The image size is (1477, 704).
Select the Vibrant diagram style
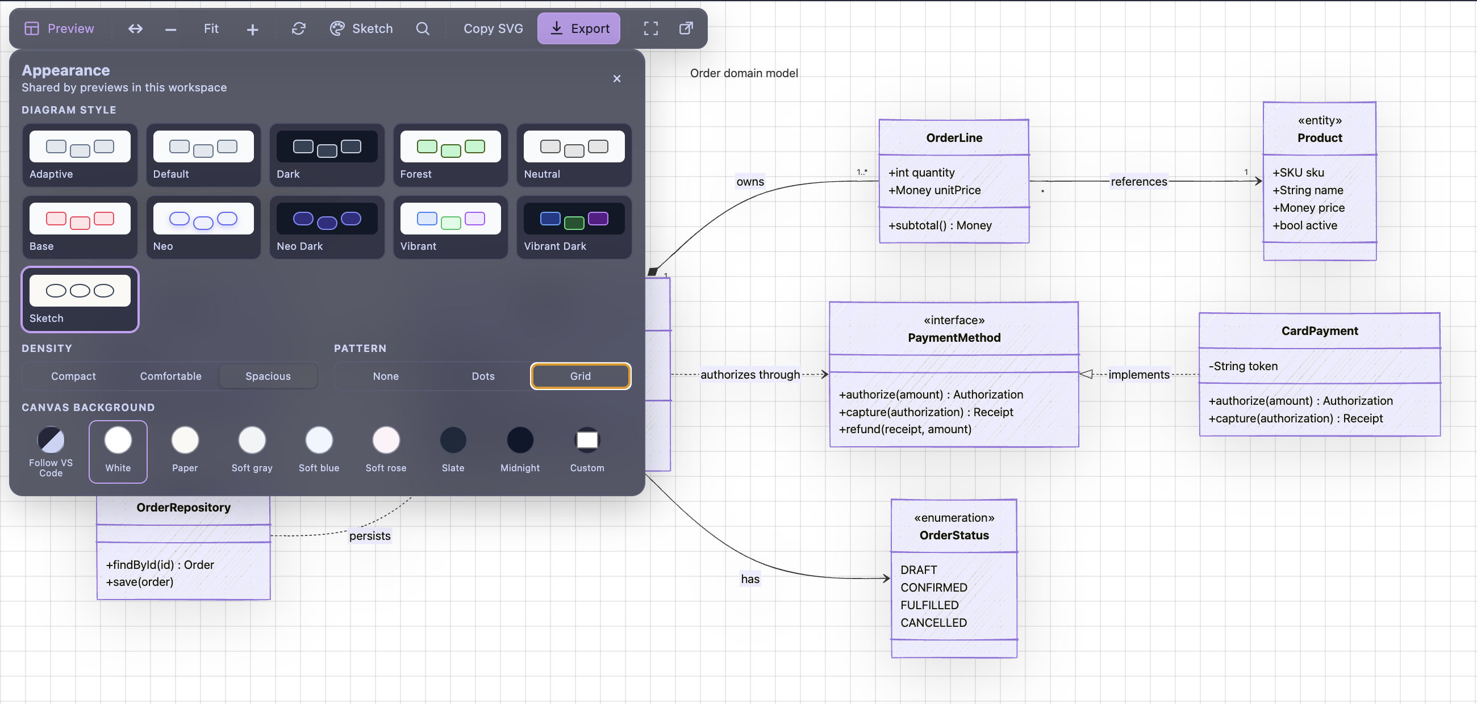450,228
